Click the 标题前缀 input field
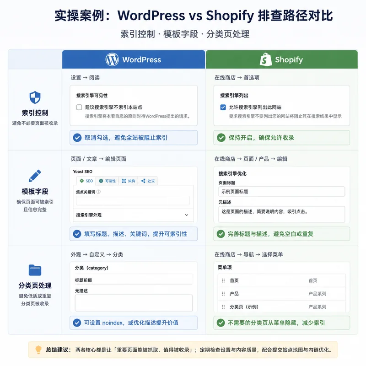Image resolution: width=366 pixels, height=366 pixels. point(134,280)
